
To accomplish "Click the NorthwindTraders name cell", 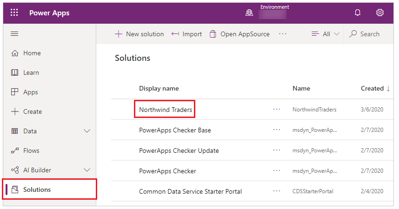I will click(314, 110).
